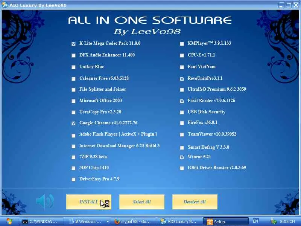Image resolution: width=301 pixels, height=226 pixels.
Task: Click the Deselect All button
Action: point(195,202)
